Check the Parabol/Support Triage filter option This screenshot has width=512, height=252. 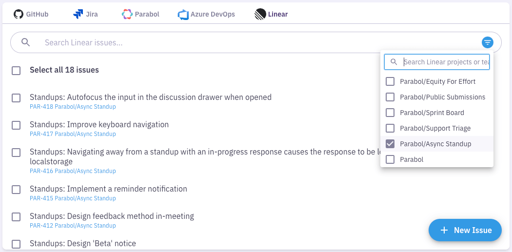(x=390, y=128)
